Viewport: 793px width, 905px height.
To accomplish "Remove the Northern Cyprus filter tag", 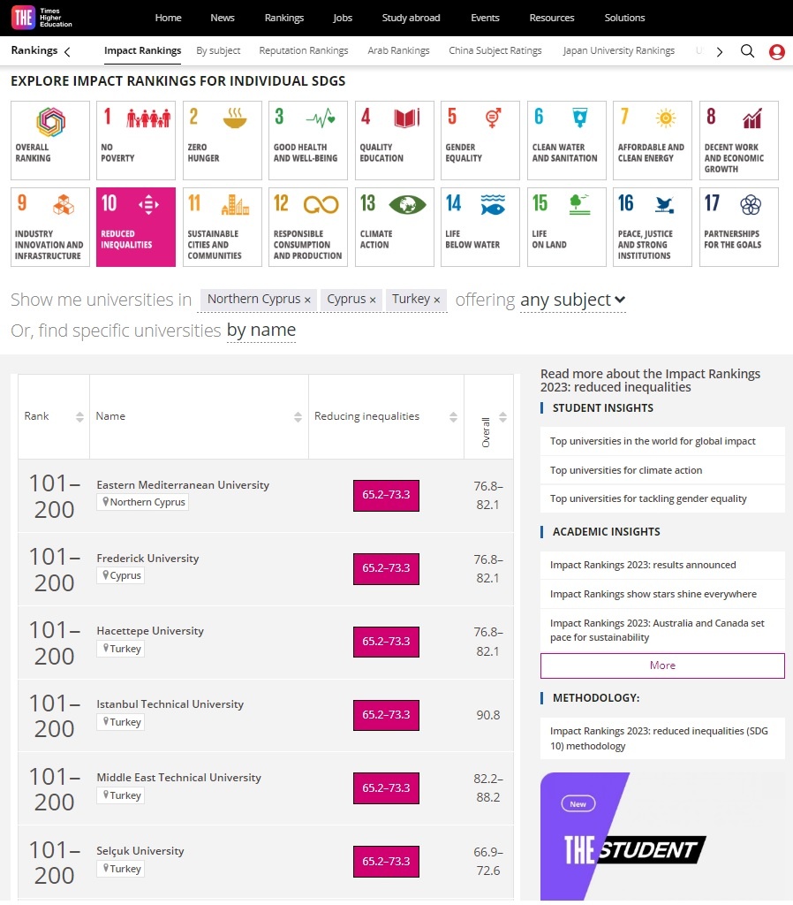I will click(307, 300).
